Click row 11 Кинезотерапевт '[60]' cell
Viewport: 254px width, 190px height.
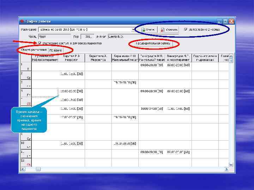(x=178, y=152)
